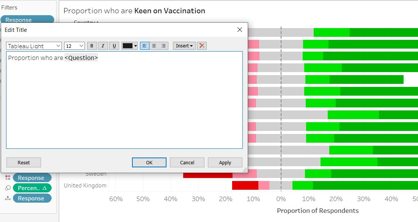Image resolution: width=418 pixels, height=222 pixels.
Task: Click the delta indicator on the Percen pill
Action: tap(45, 187)
